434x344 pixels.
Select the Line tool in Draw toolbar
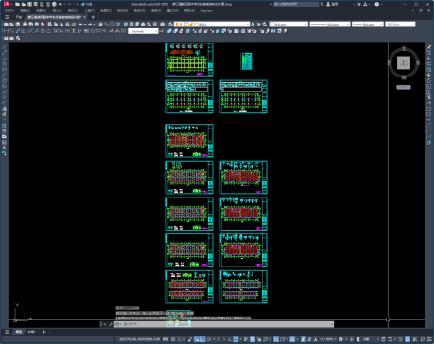tap(4, 46)
